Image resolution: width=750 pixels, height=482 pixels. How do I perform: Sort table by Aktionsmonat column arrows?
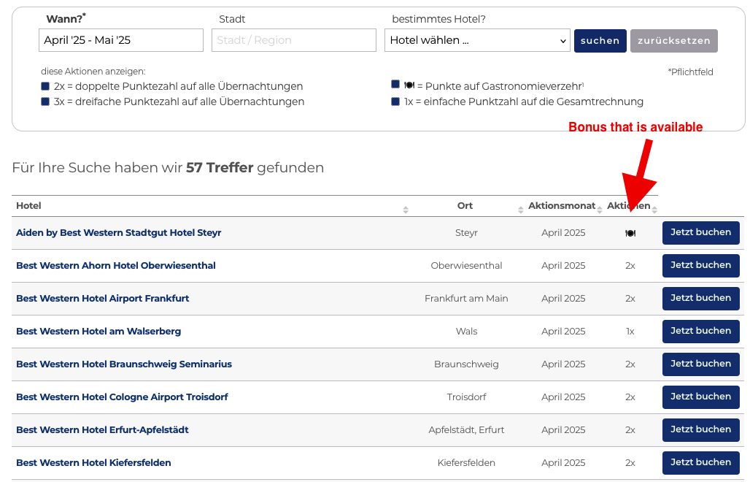pos(602,210)
